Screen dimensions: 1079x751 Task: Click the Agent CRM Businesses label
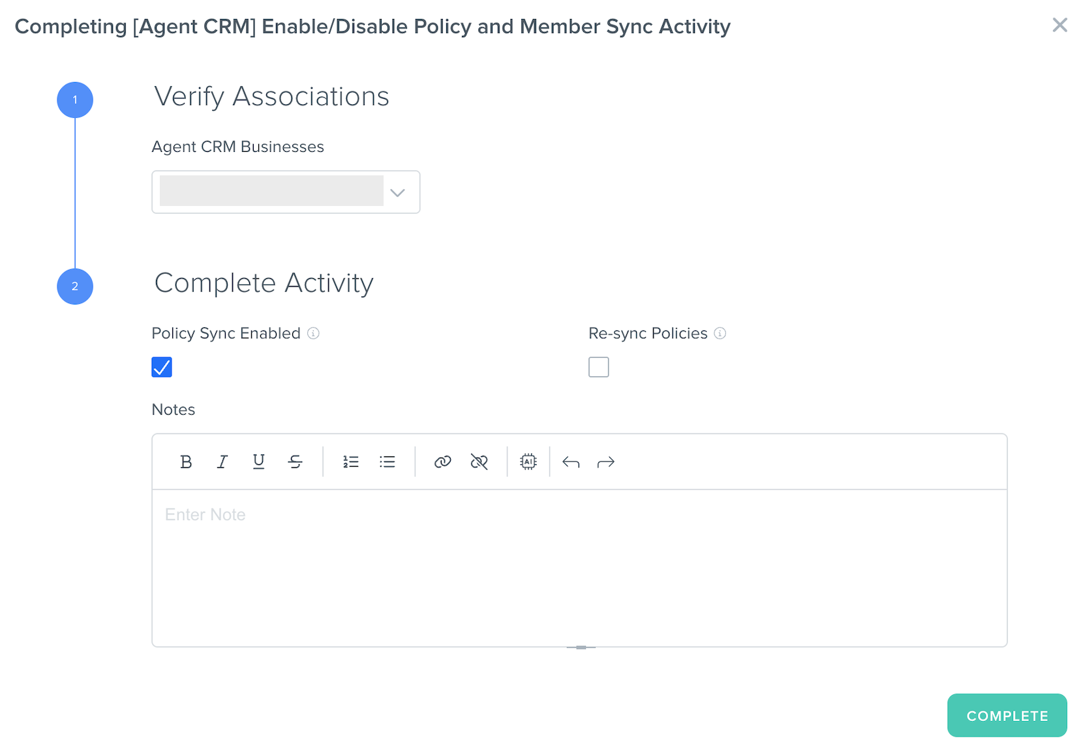(237, 147)
